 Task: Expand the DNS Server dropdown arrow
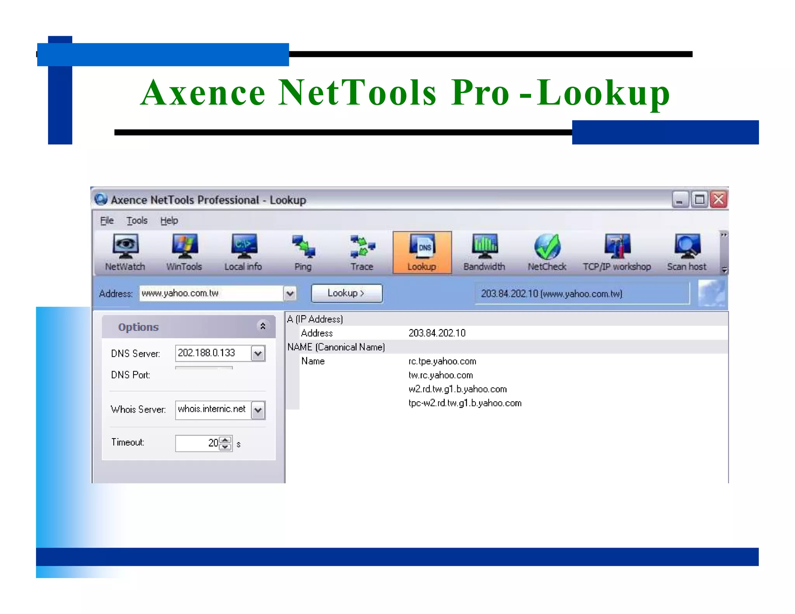tap(258, 354)
